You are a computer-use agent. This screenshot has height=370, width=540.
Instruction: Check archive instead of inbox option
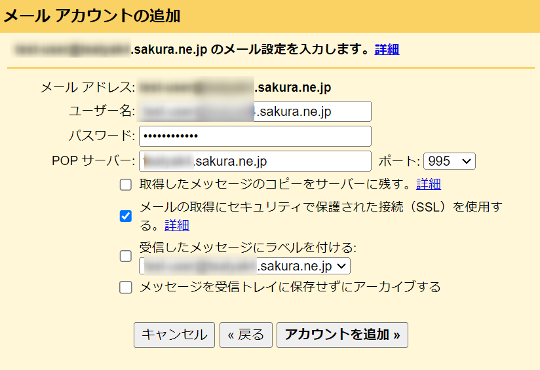click(x=126, y=287)
